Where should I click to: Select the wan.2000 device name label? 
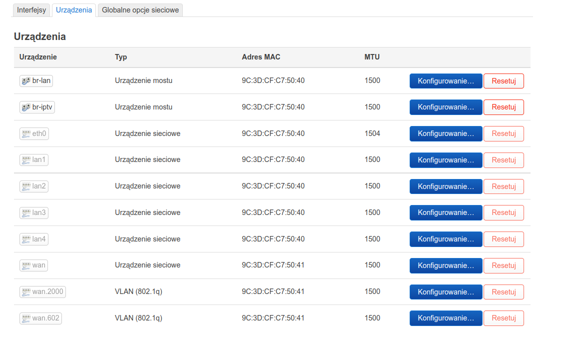[47, 291]
